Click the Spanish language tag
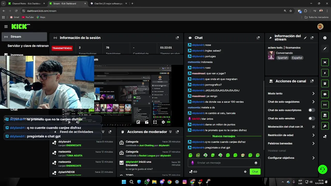This screenshot has height=186, width=331. click(x=282, y=58)
